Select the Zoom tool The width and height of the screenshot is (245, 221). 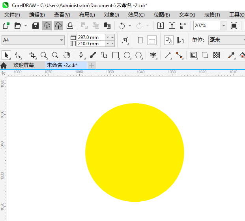click(x=44, y=56)
